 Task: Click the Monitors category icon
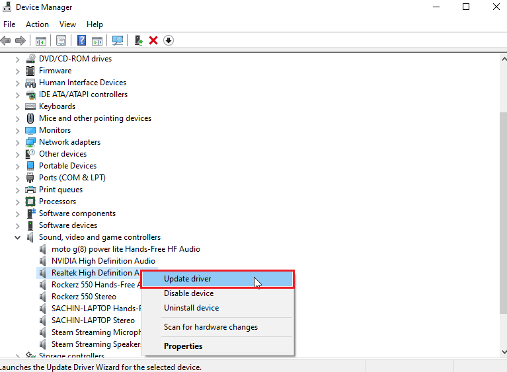tap(30, 130)
